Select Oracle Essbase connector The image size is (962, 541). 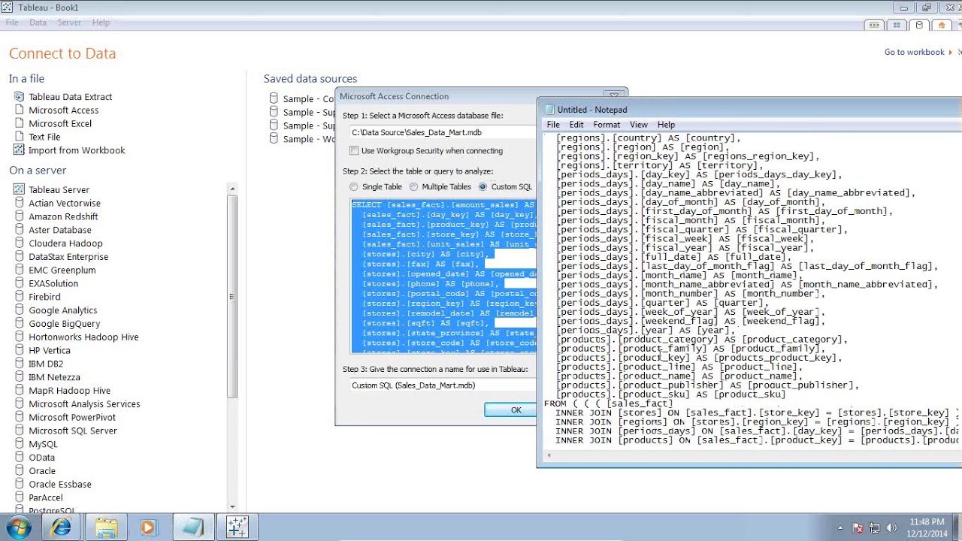[60, 485]
